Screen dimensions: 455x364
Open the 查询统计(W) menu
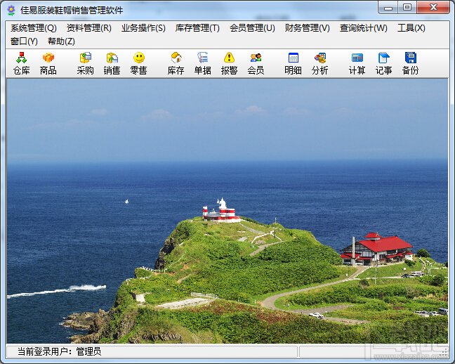click(x=363, y=28)
